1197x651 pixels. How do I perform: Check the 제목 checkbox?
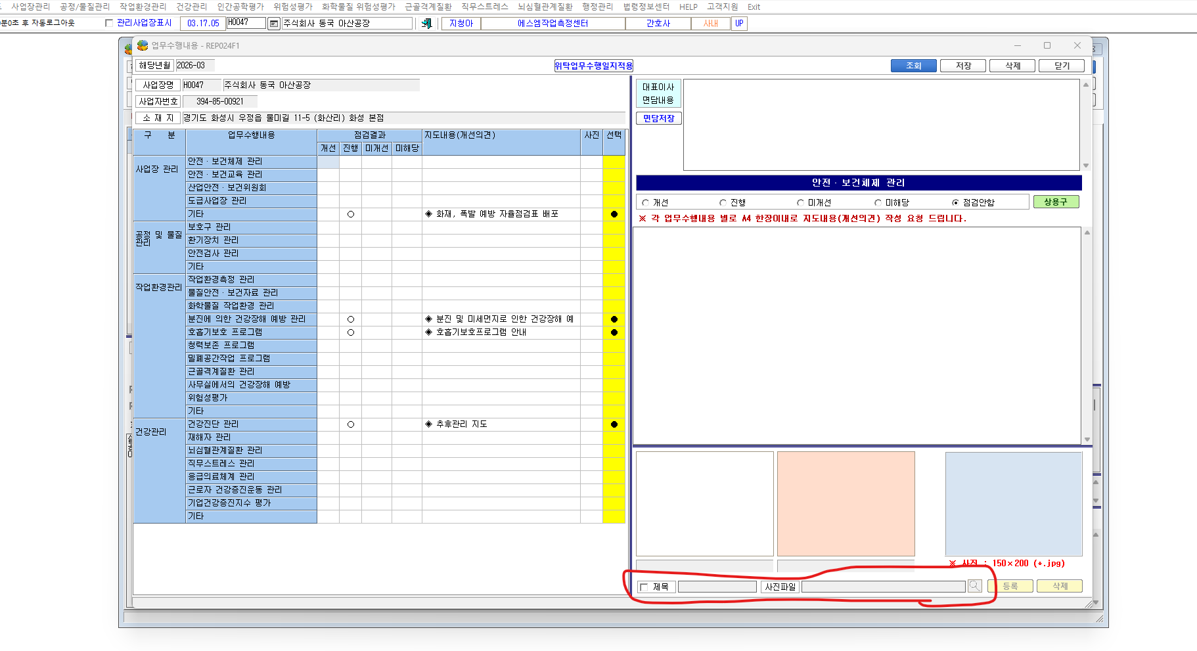644,587
